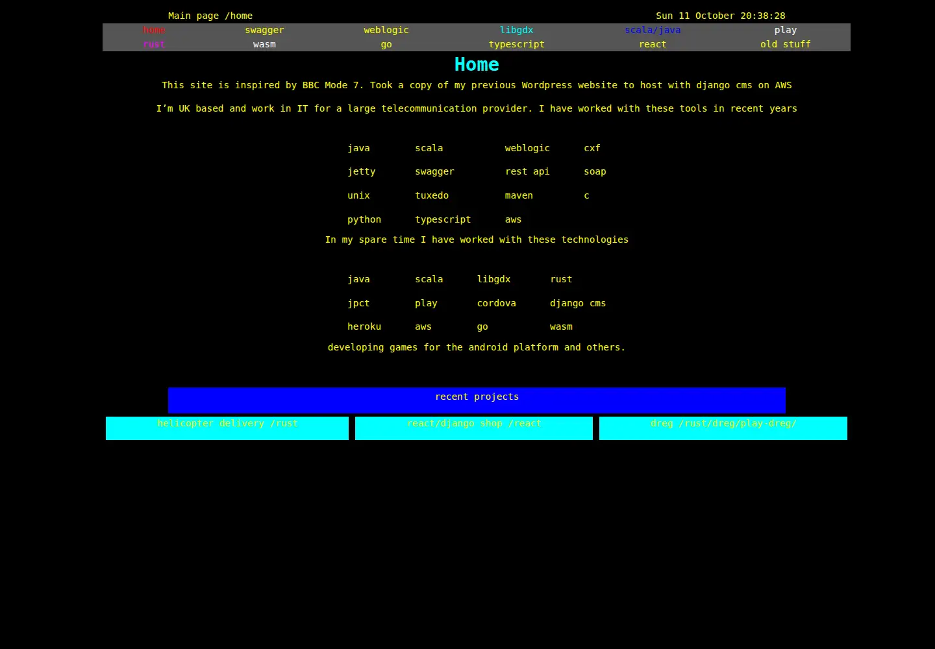Navigate to the scala/java menu item

(x=653, y=30)
